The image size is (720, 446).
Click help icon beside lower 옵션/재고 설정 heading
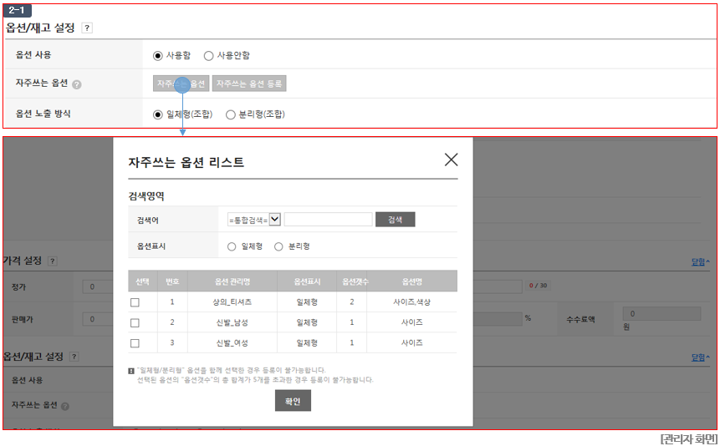[x=74, y=357]
